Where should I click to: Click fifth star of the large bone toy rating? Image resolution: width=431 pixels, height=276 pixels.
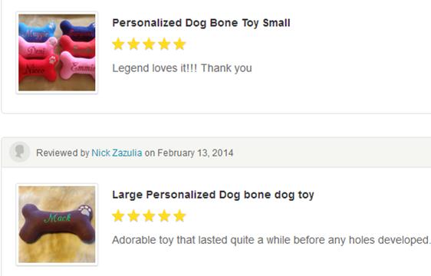179,215
